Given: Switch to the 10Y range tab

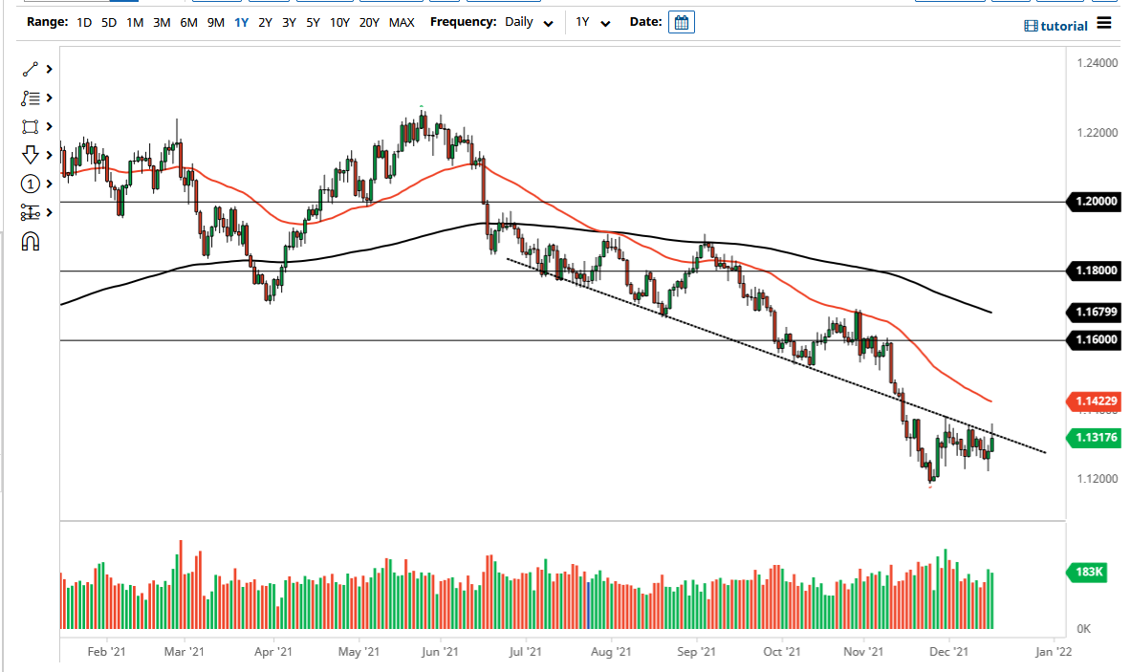Looking at the screenshot, I should [339, 22].
